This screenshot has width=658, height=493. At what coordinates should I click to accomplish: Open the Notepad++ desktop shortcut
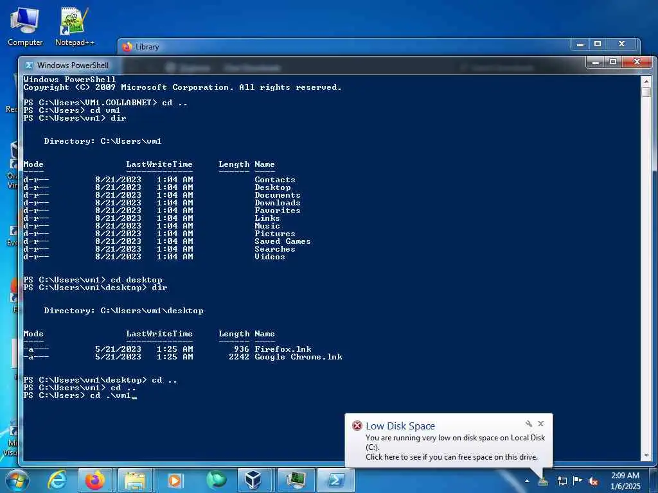75,27
